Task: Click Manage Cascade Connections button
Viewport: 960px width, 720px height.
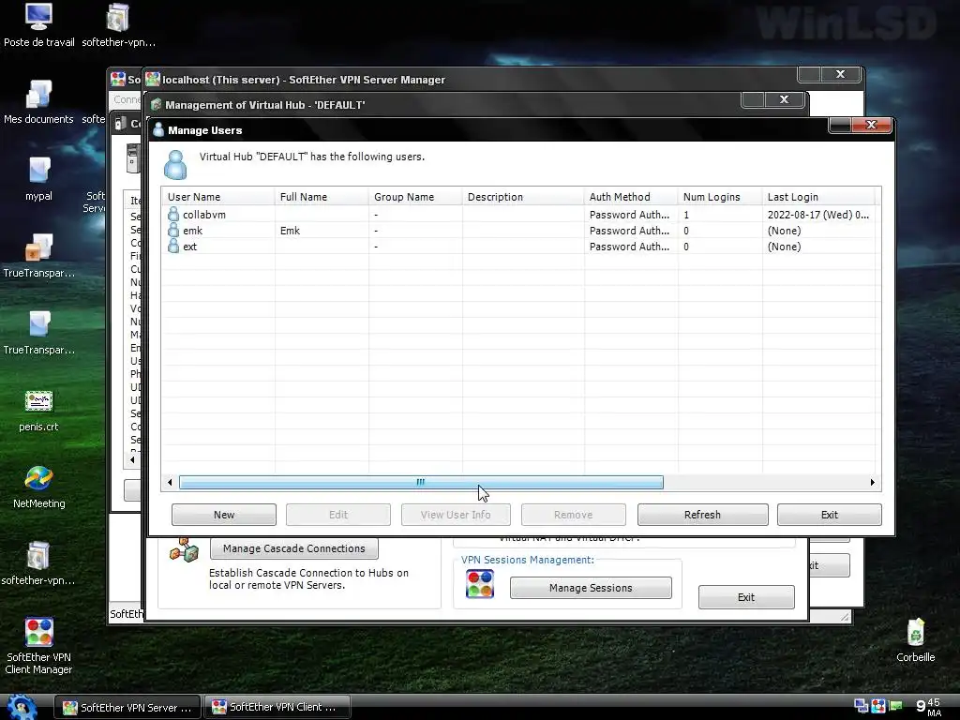Action: tap(293, 548)
